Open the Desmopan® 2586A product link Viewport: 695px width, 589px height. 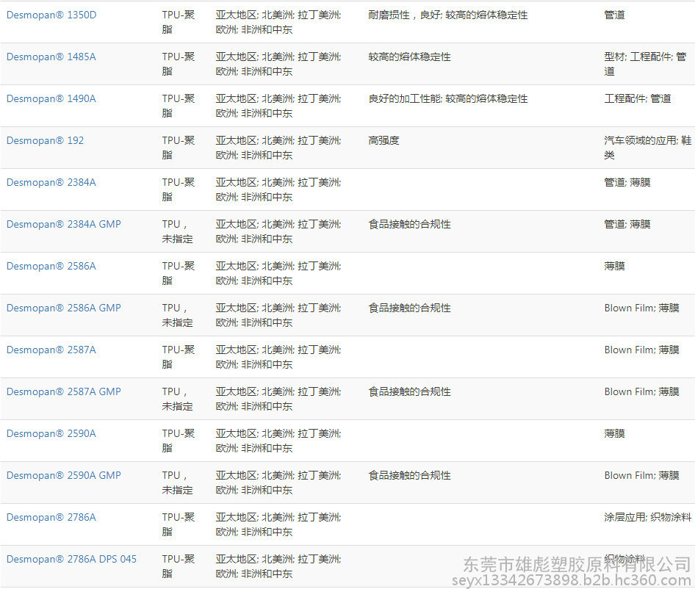point(51,267)
